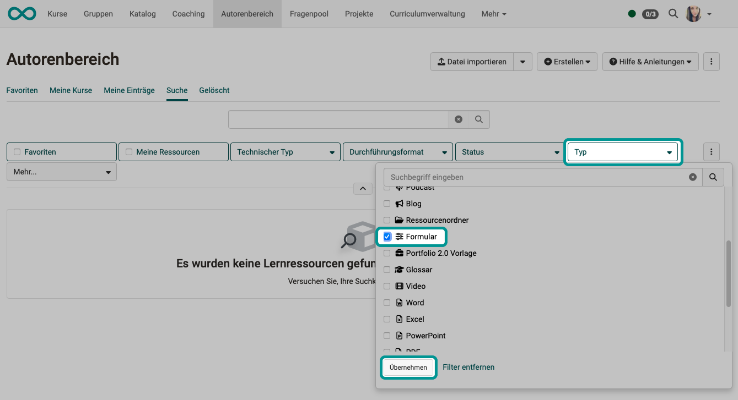
Task: Click the Podcast type icon
Action: 398,187
